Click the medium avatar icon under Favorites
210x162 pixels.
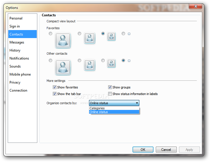[90, 38]
